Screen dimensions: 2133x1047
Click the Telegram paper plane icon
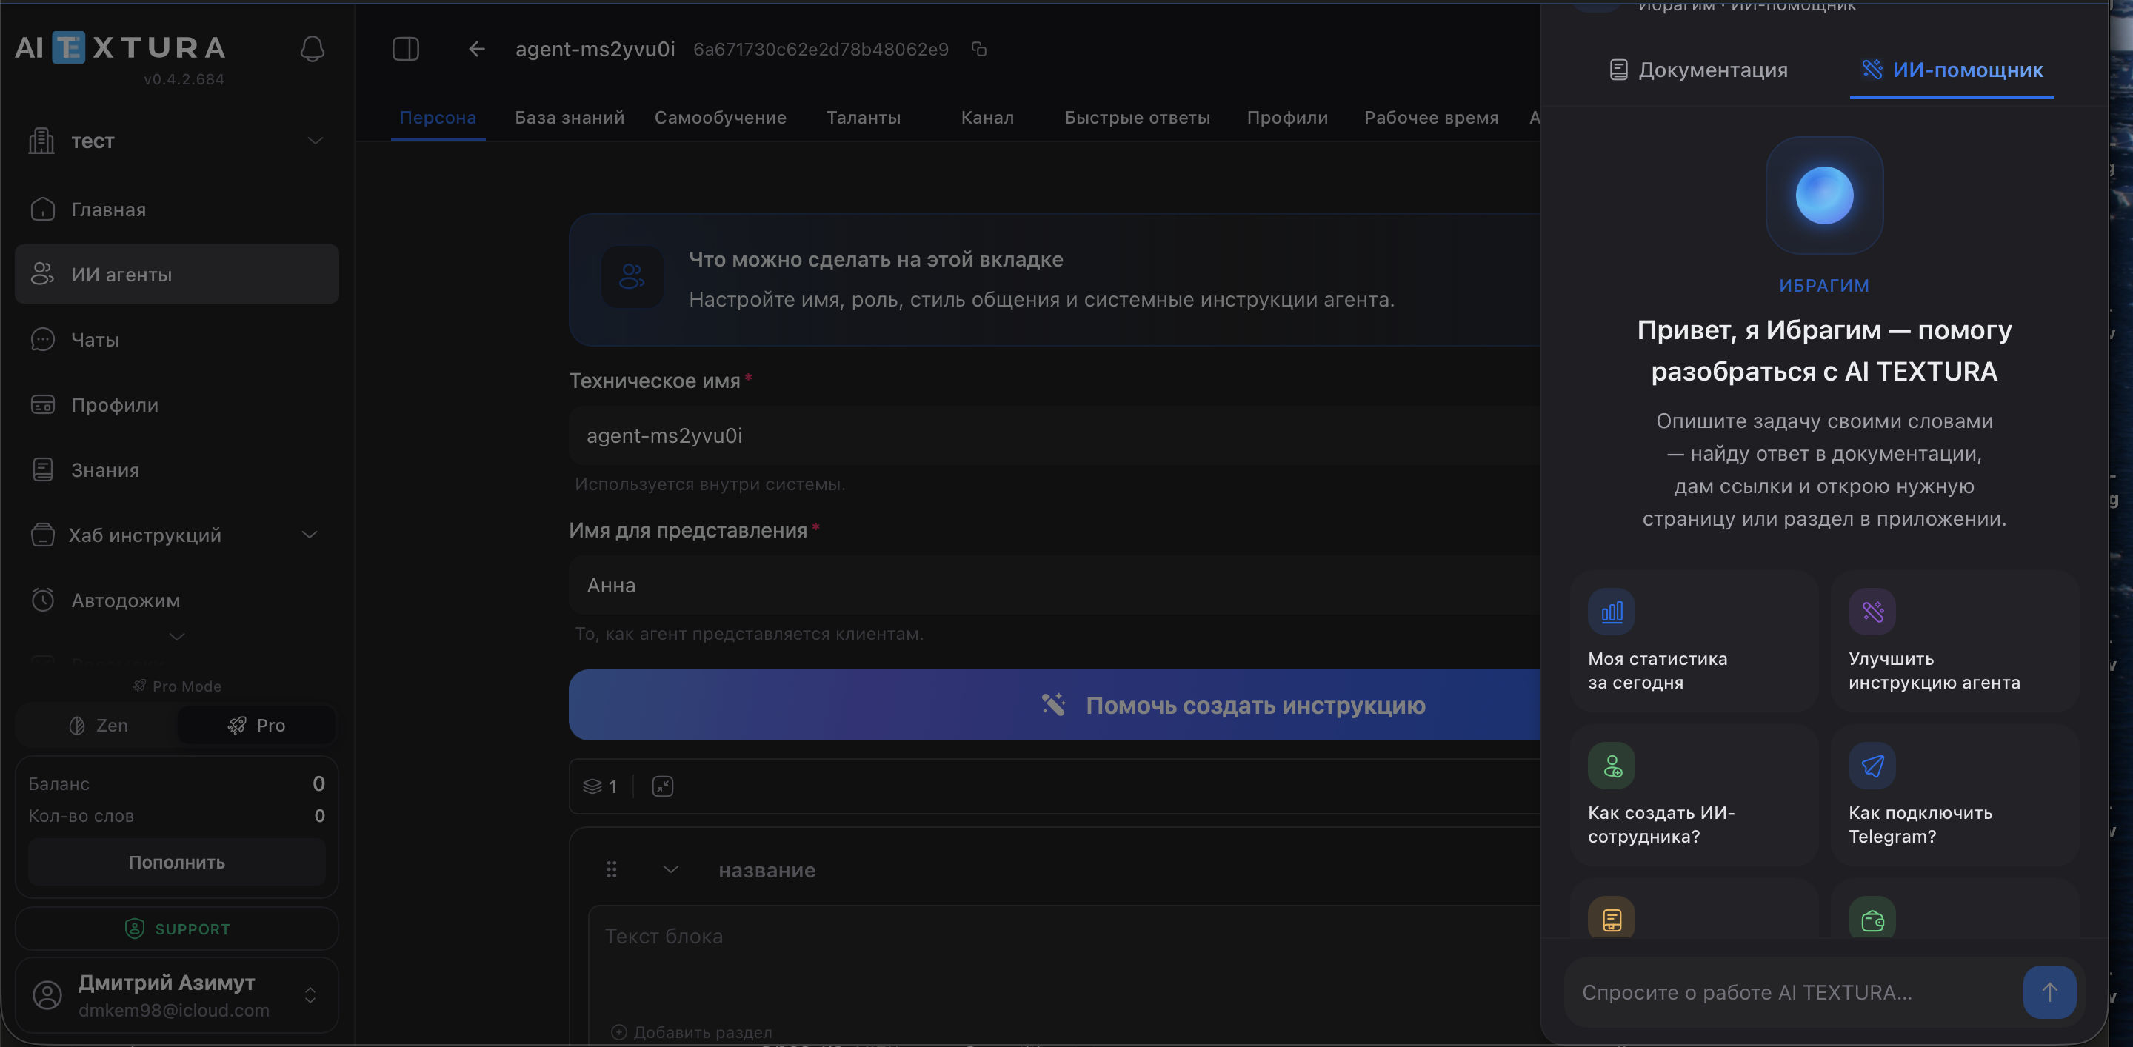[x=1872, y=766]
